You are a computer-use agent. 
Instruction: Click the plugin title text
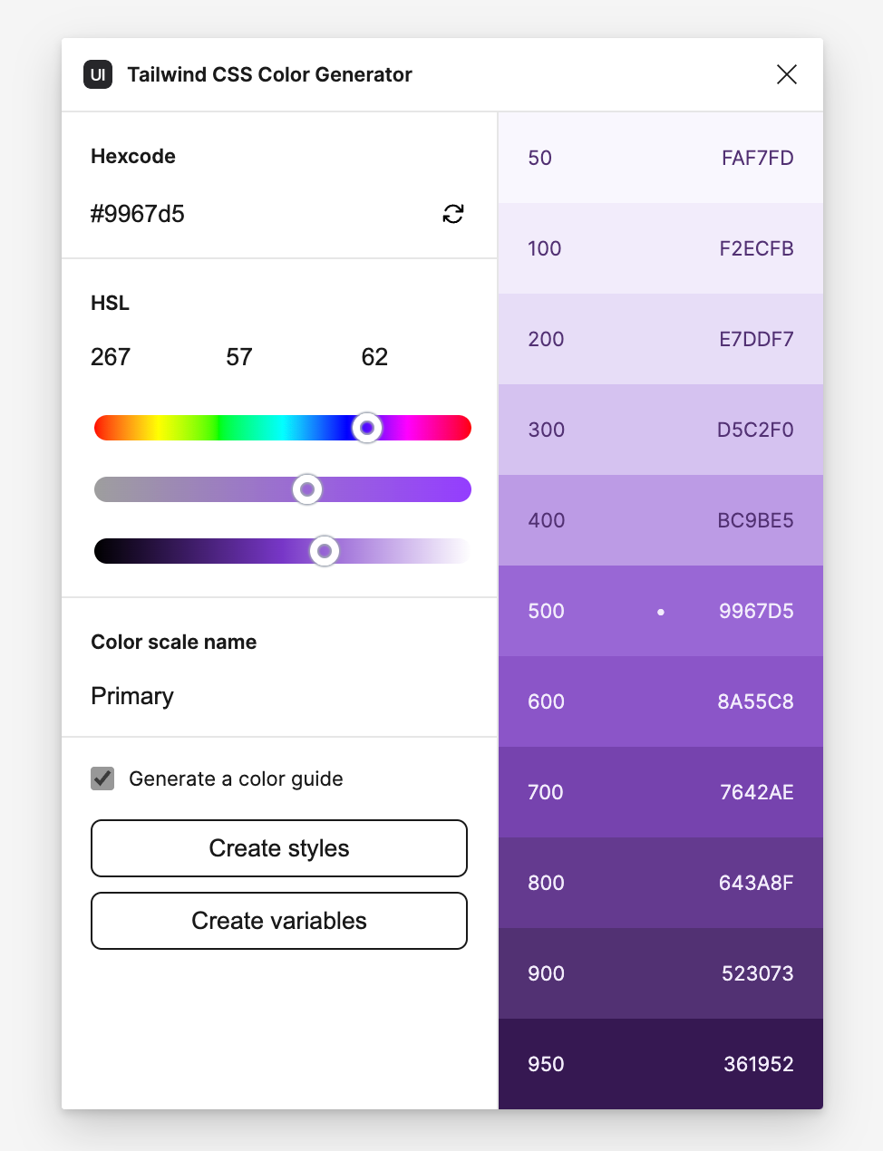click(x=270, y=74)
